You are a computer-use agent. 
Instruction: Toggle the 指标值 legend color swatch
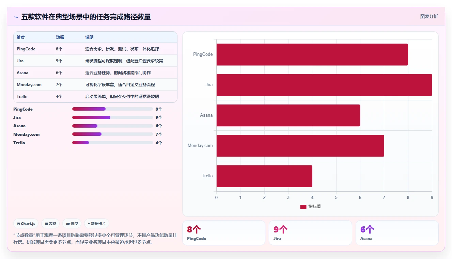[303, 207]
